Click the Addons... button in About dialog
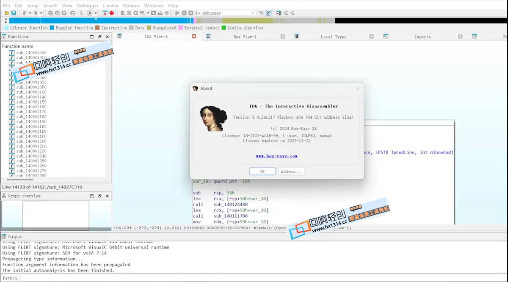 tap(291, 172)
